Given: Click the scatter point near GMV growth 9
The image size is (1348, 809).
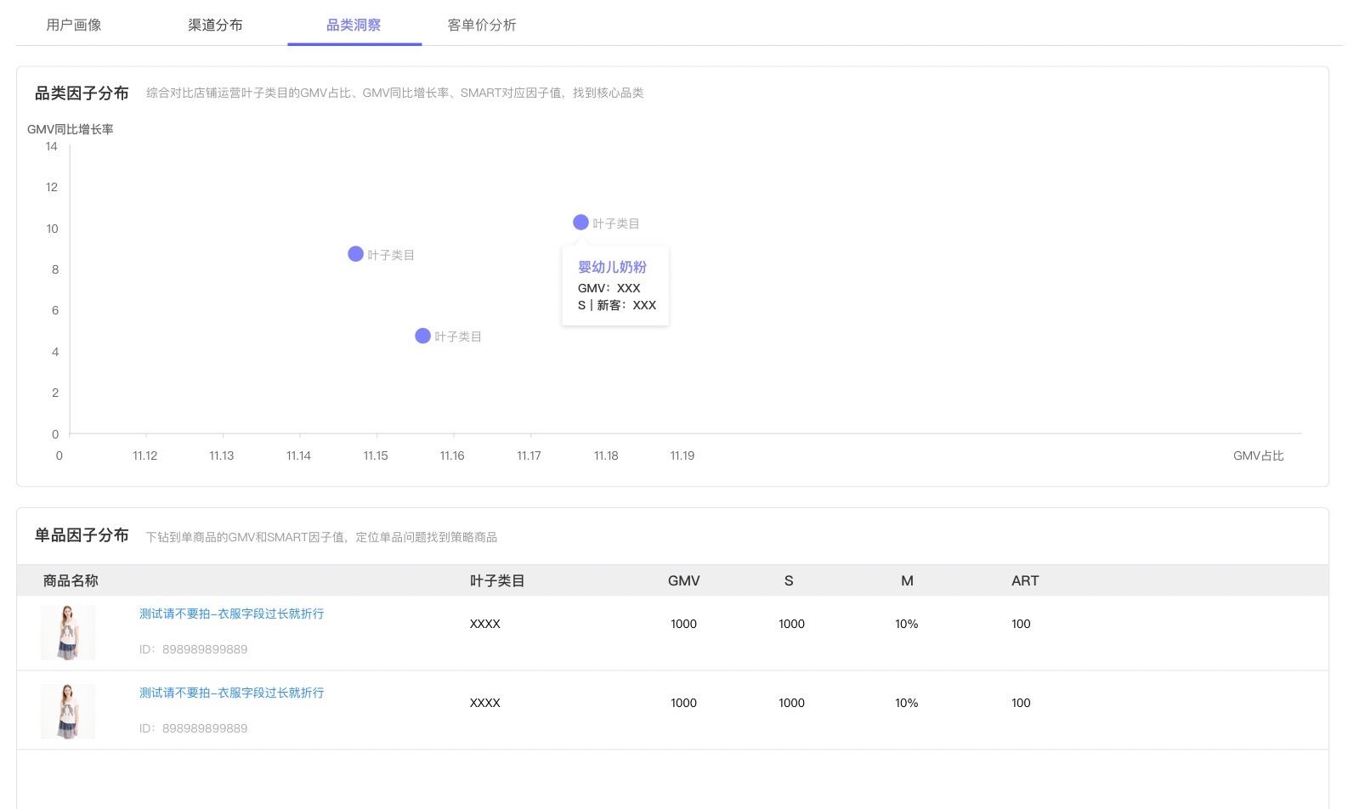Looking at the screenshot, I should pyautogui.click(x=355, y=253).
